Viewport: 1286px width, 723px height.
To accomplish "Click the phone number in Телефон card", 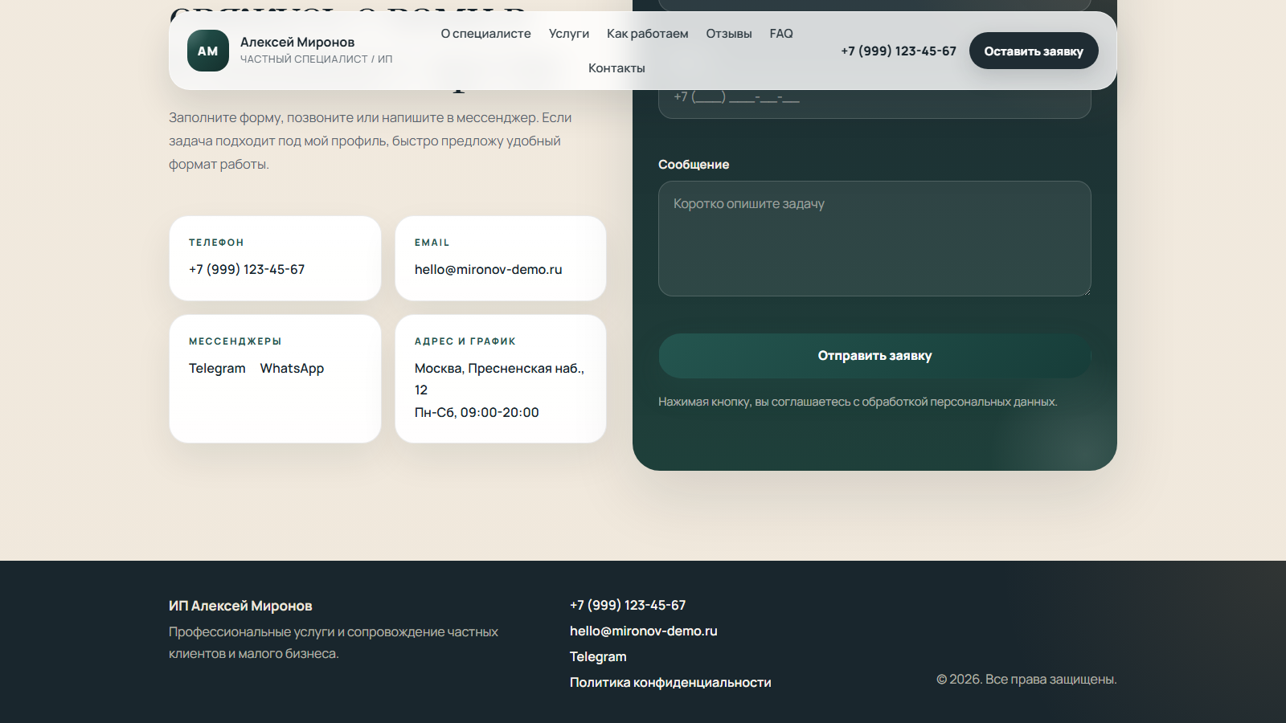I will coord(247,269).
